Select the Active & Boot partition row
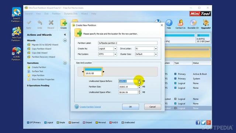 188,74
